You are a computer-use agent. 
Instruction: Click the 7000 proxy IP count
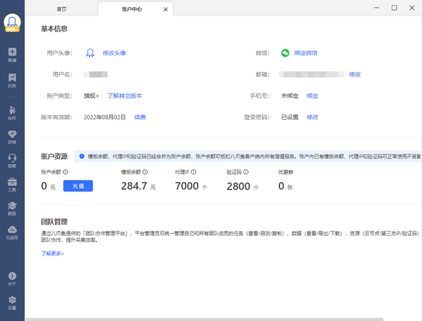187,186
